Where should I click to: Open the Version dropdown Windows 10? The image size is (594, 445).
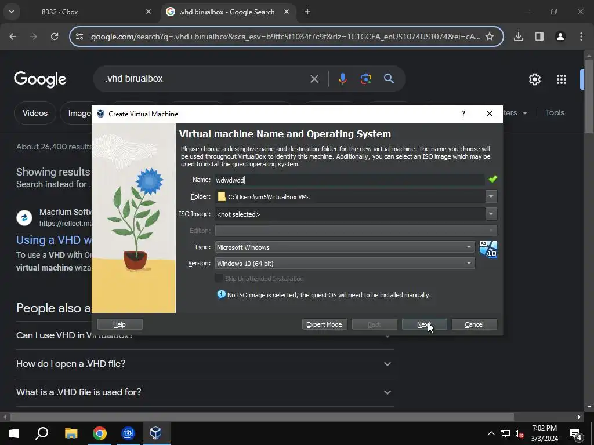345,264
